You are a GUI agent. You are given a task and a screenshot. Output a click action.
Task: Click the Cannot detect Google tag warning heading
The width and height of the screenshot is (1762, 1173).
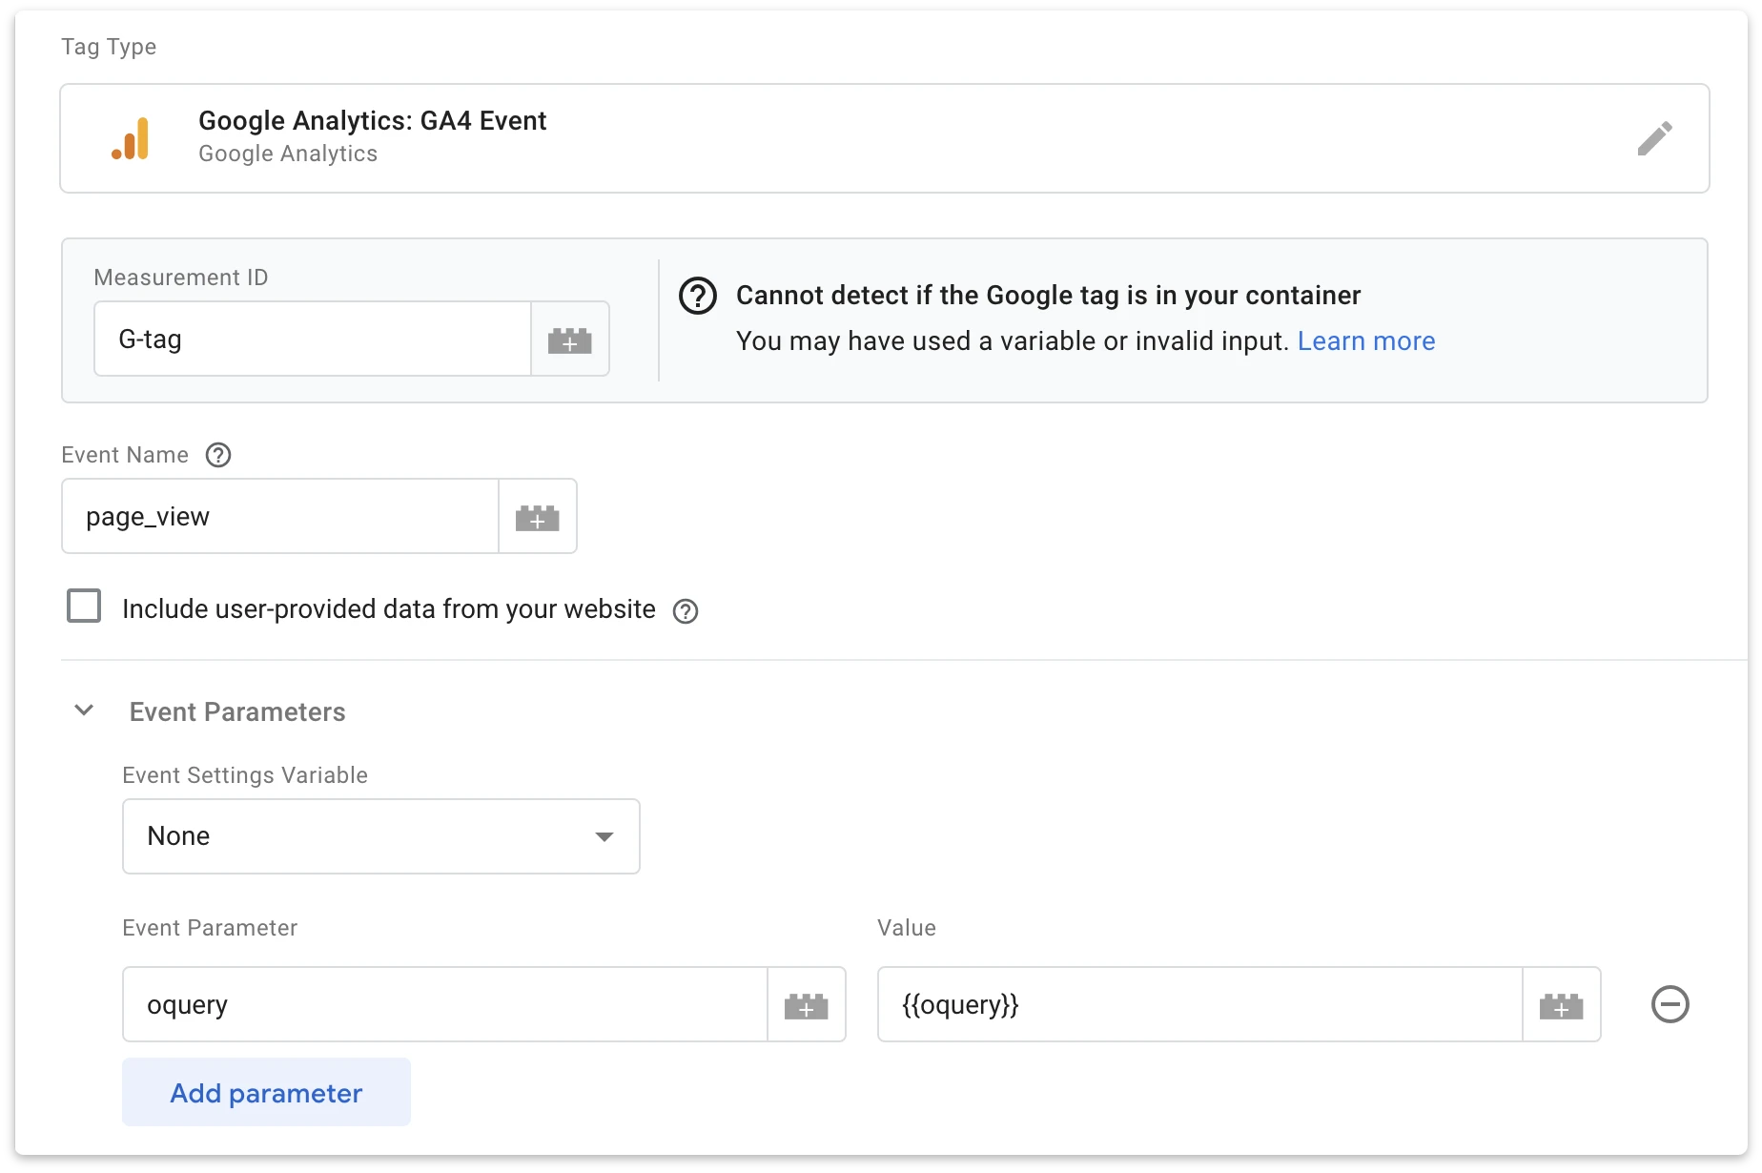(x=1049, y=296)
